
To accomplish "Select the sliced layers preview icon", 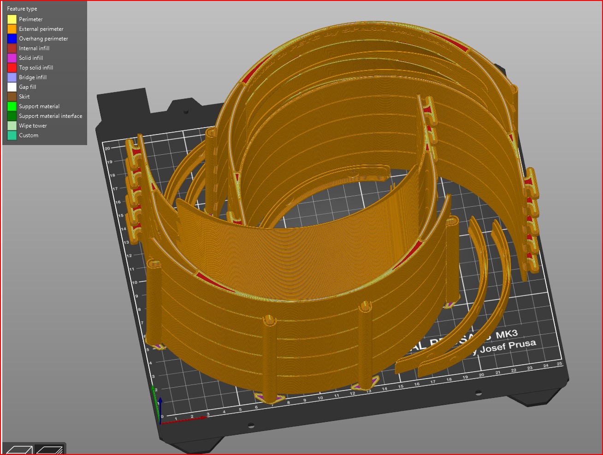I will [x=49, y=450].
